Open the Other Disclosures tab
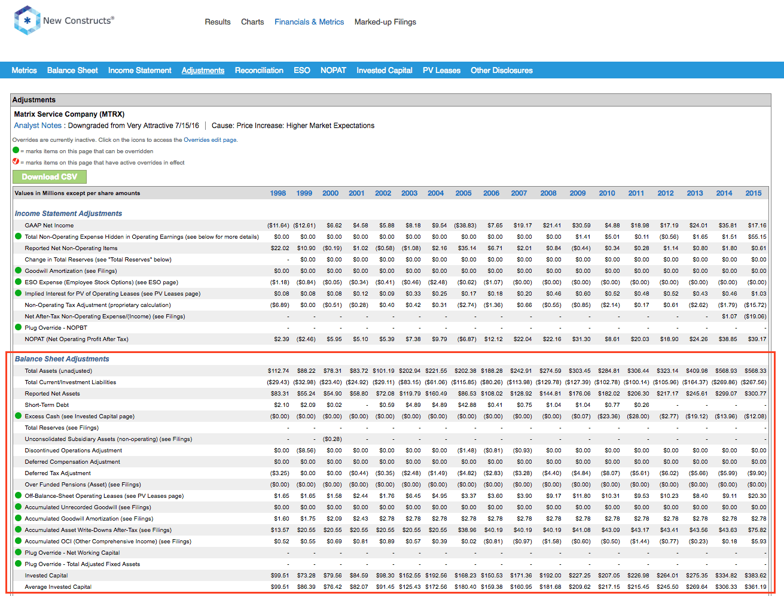This screenshot has width=784, height=596. 501,70
